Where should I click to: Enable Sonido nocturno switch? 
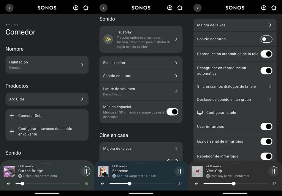click(266, 39)
